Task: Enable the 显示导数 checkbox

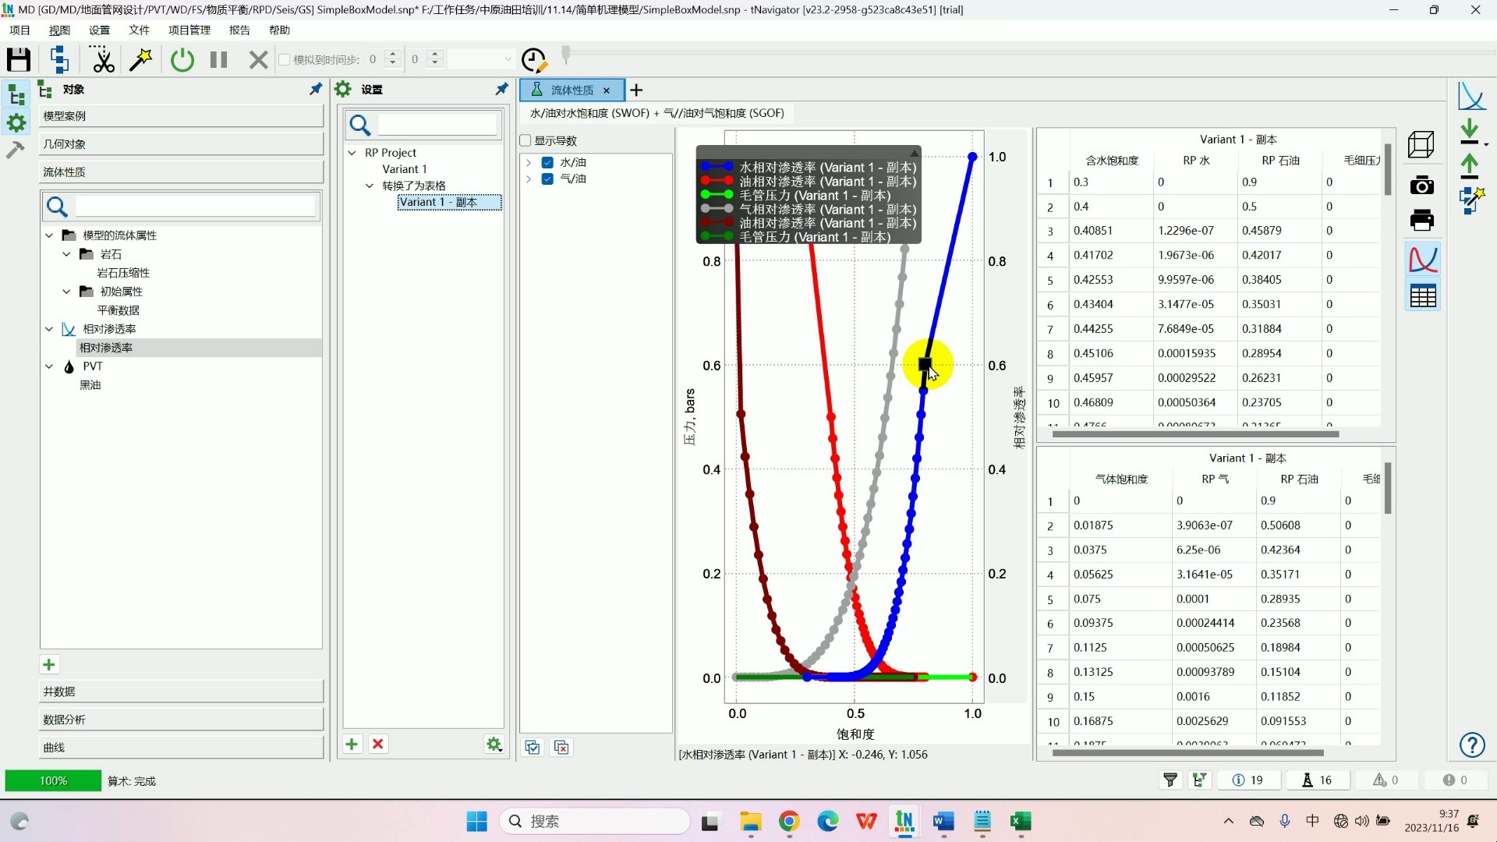Action: click(x=526, y=140)
